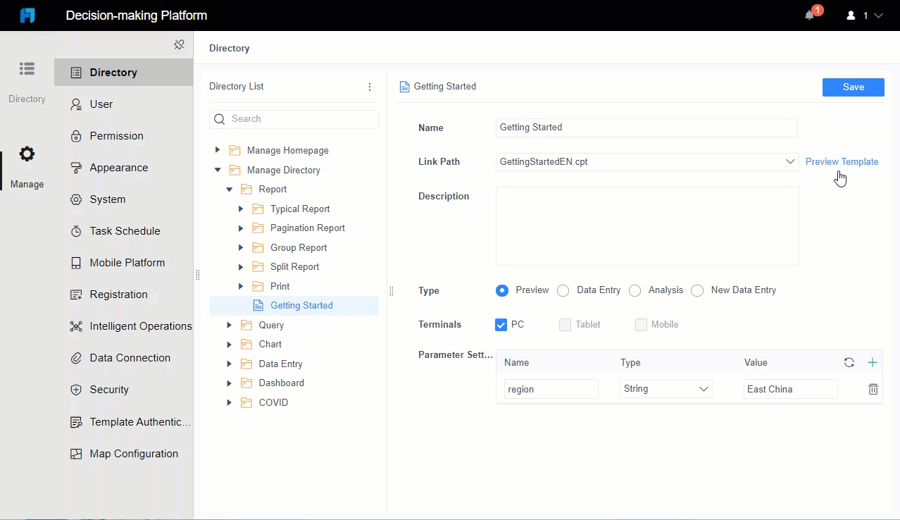Expand the Chart folder
Screen dimensions: 900x520
click(x=229, y=344)
